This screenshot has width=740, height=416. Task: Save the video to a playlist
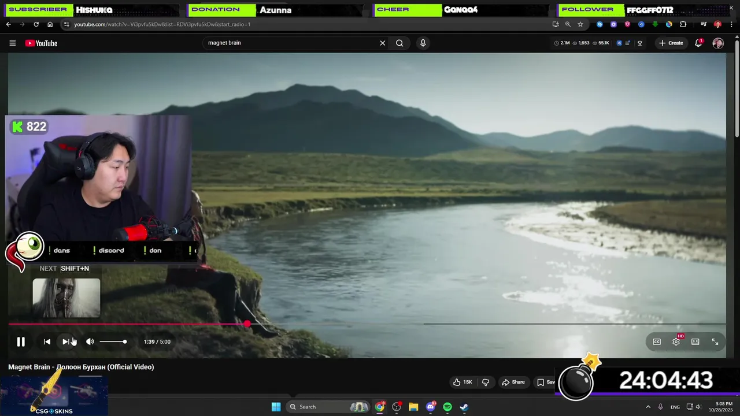(x=545, y=382)
